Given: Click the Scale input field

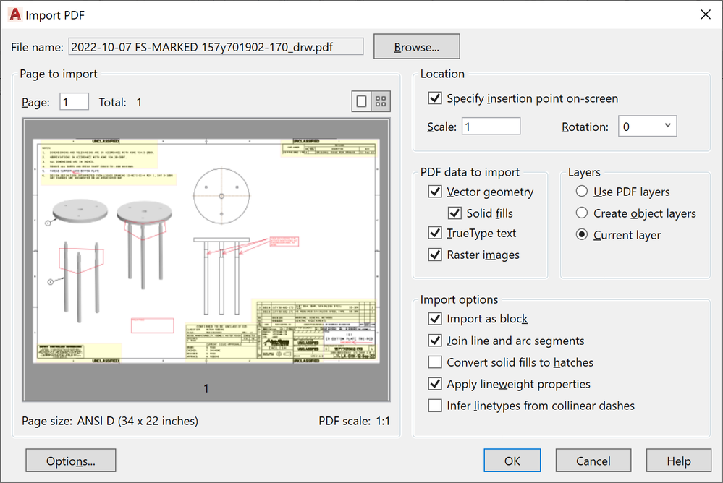Looking at the screenshot, I should tap(491, 127).
